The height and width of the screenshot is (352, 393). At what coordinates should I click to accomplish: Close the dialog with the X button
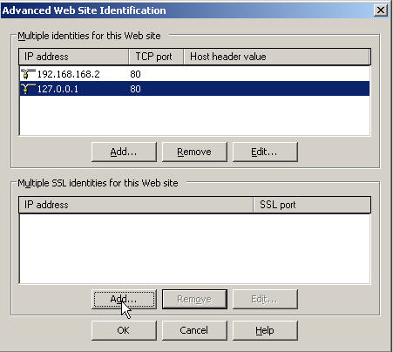[x=380, y=10]
